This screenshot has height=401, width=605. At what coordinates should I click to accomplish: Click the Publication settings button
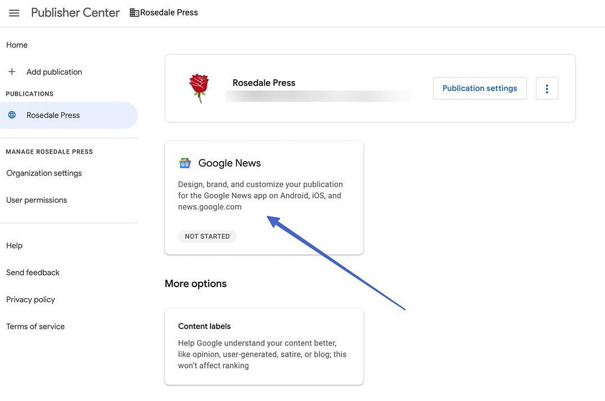[x=479, y=88]
